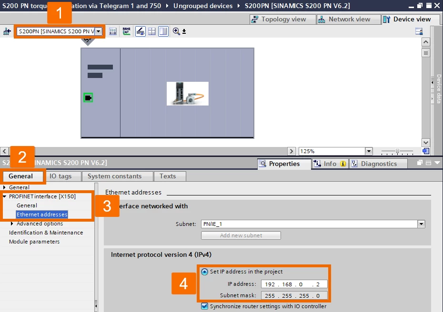Click the Subnet mask input field

[294, 296]
